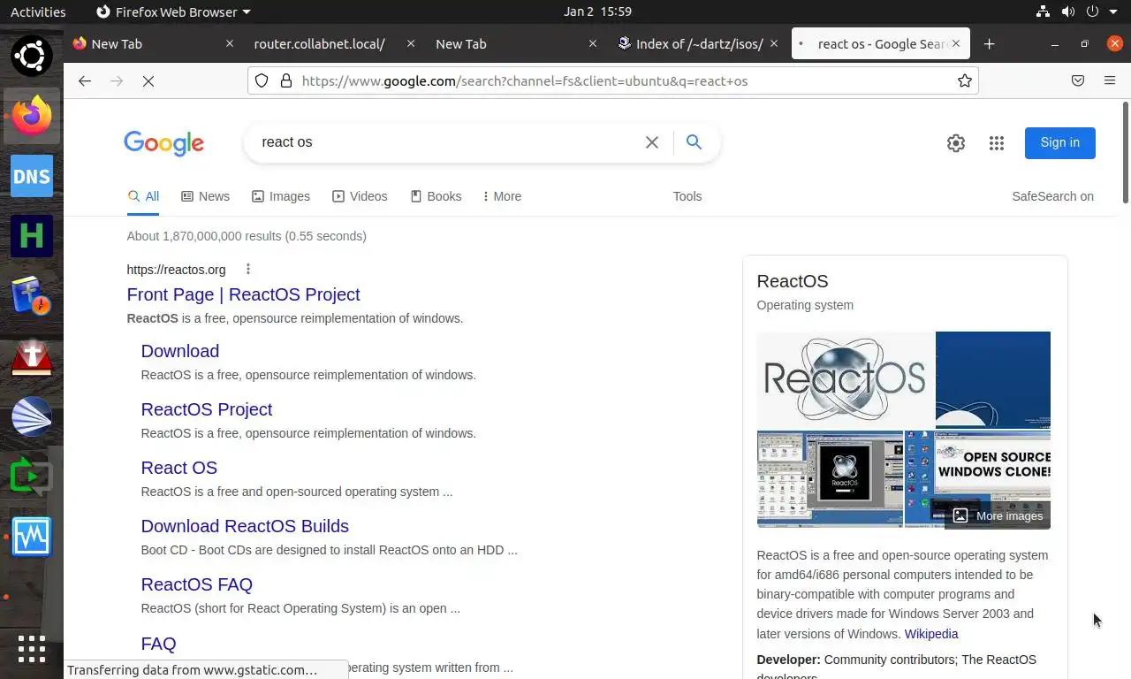The image size is (1131, 679).
Task: Click More images button in panel
Action: [x=998, y=515]
